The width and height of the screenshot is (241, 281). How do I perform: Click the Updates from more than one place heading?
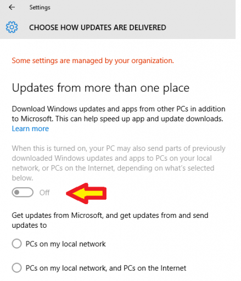click(100, 88)
